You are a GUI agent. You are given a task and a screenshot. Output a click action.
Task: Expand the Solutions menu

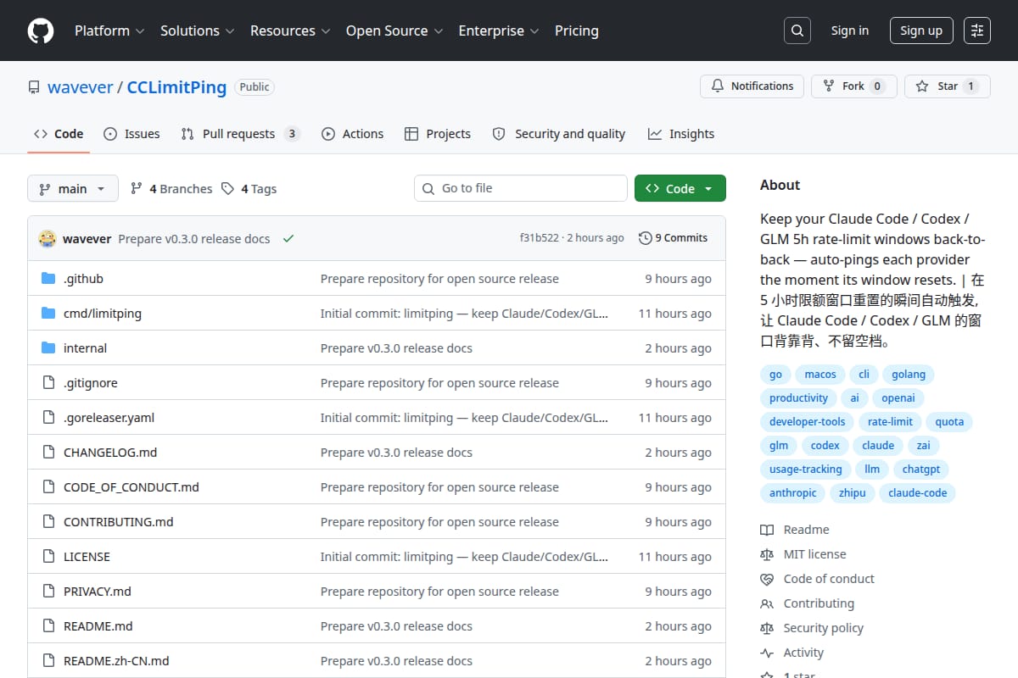(196, 31)
